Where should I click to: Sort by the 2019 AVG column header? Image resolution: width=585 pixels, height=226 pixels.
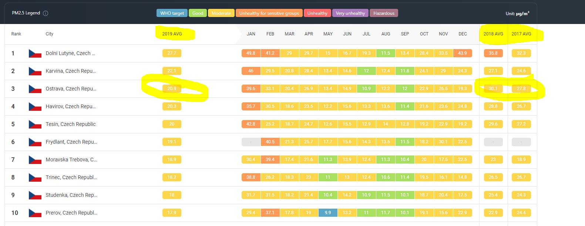pyautogui.click(x=172, y=34)
